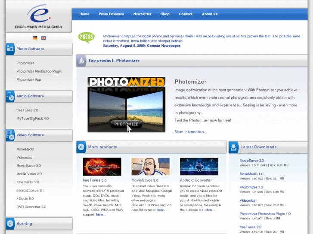This screenshot has width=313, height=234.
Task: Open the Photomizer More Information link
Action: 190,132
